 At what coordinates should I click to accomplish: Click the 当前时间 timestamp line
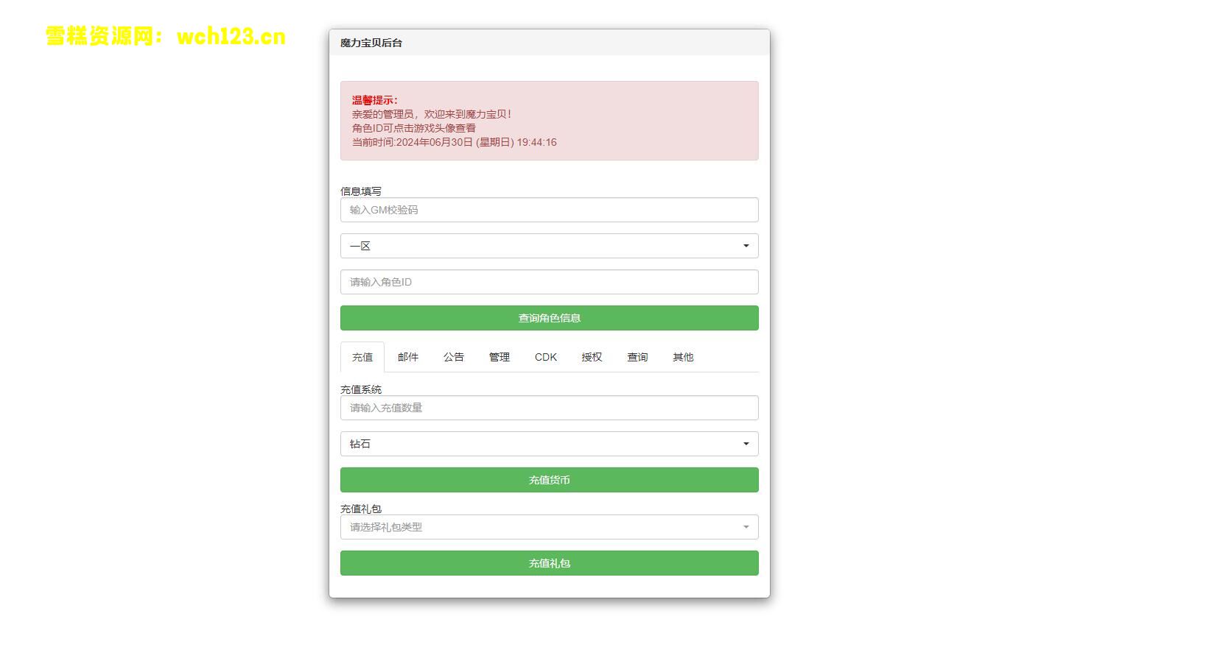coord(454,142)
